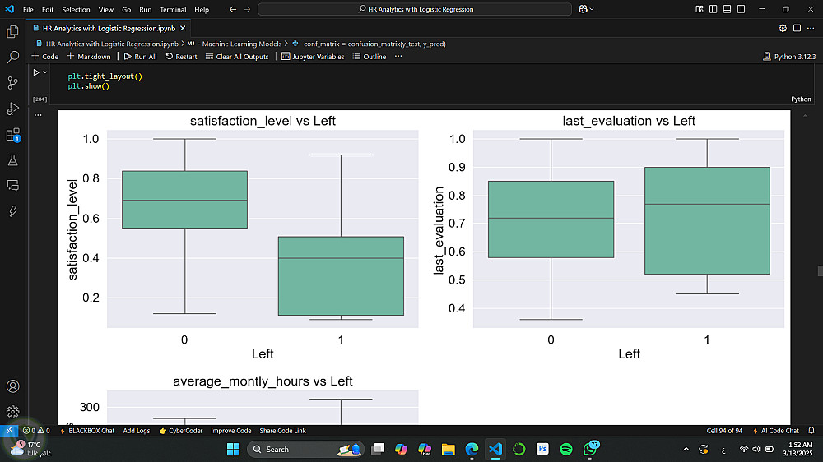Change cell language mode Python
The height and width of the screenshot is (462, 823).
(x=801, y=99)
